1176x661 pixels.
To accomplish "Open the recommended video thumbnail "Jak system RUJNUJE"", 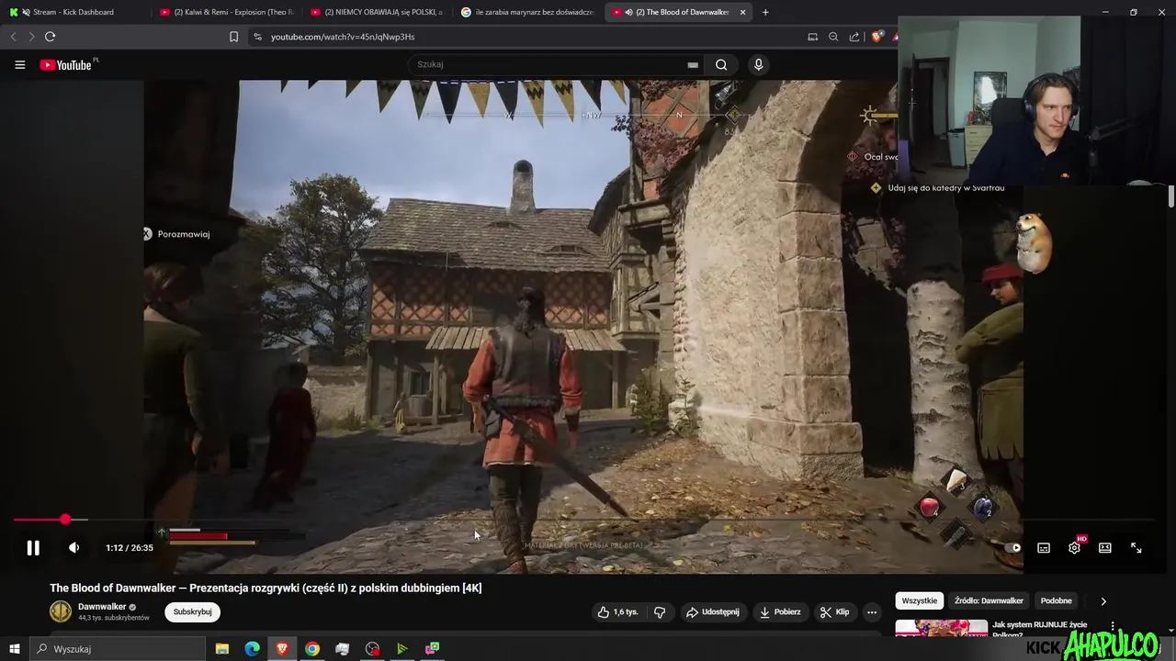I will 941,628.
